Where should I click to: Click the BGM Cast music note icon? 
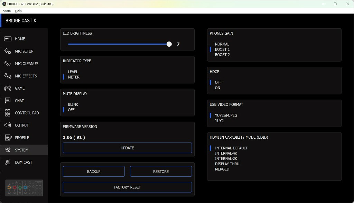[x=8, y=162]
